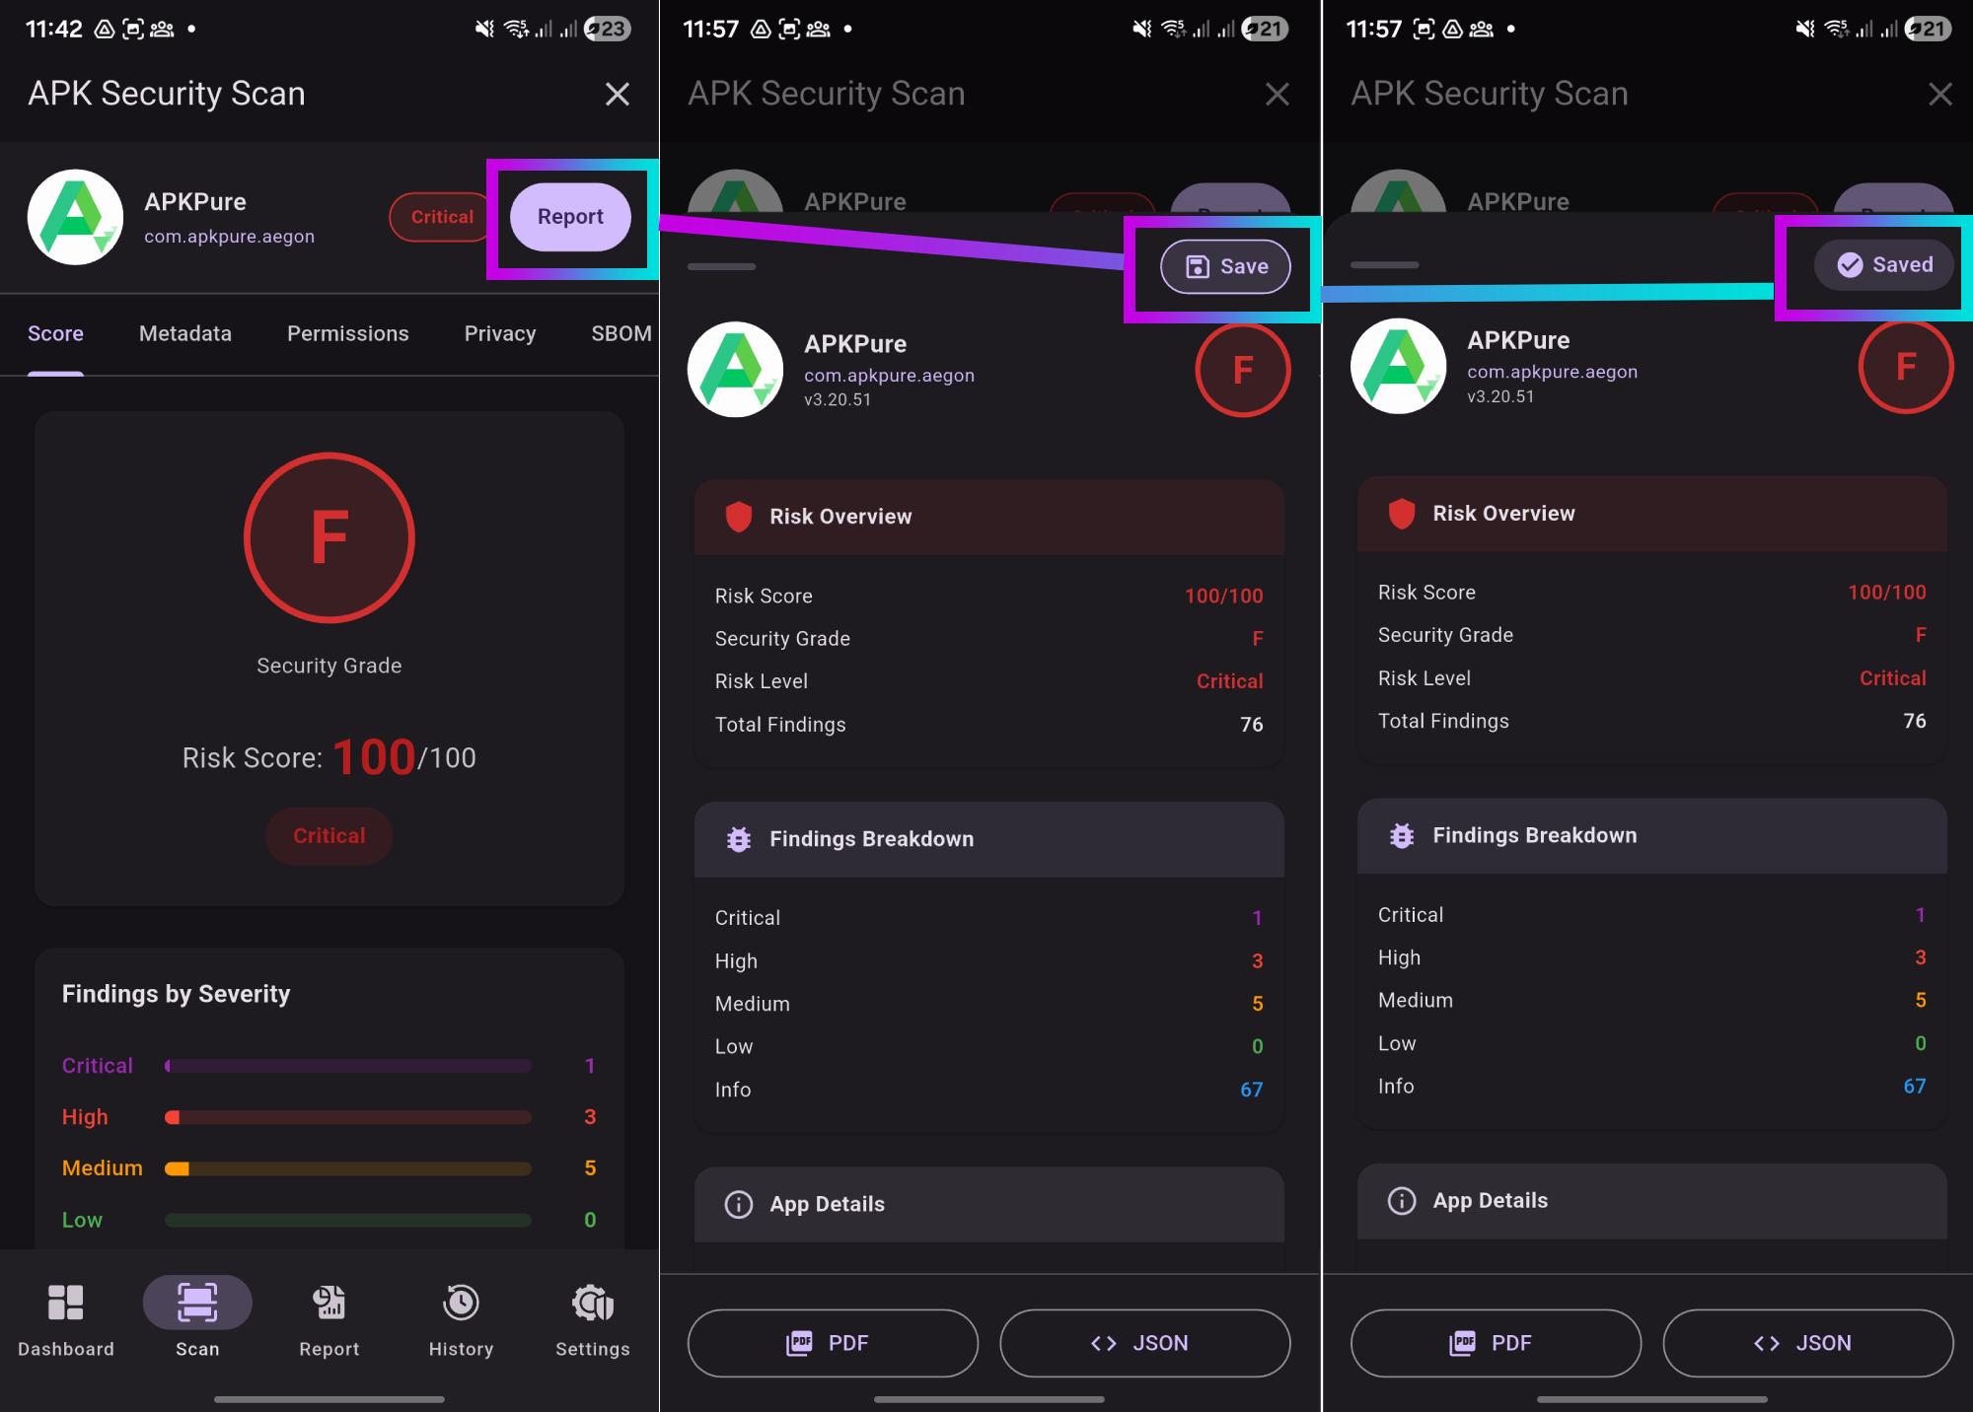1973x1412 pixels.
Task: Click the Critical badge next to APKPure
Action: point(441,217)
